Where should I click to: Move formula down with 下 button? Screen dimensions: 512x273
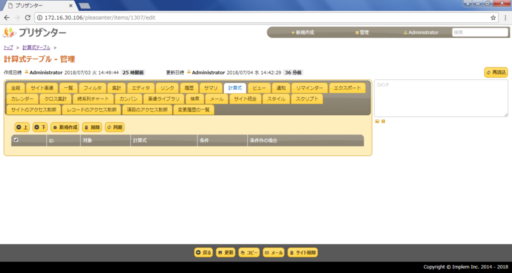(x=40, y=127)
